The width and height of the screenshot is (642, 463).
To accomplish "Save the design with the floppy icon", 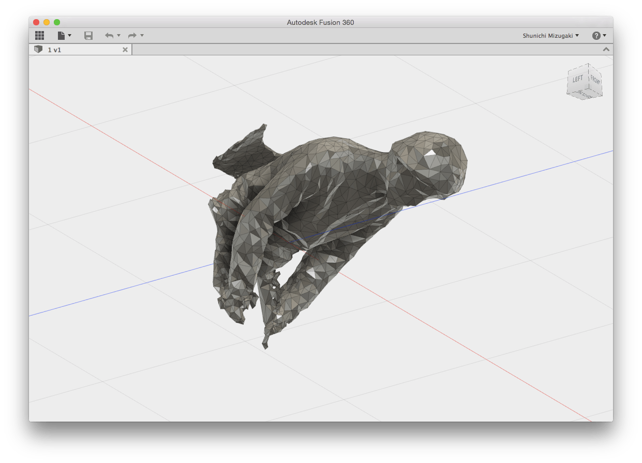I will pos(88,36).
